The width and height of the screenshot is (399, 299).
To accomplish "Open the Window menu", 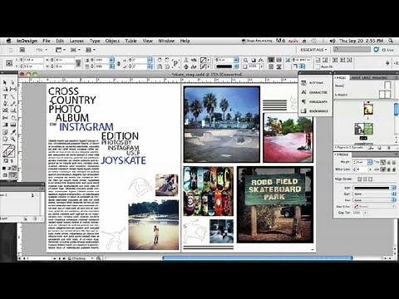I will (166, 41).
